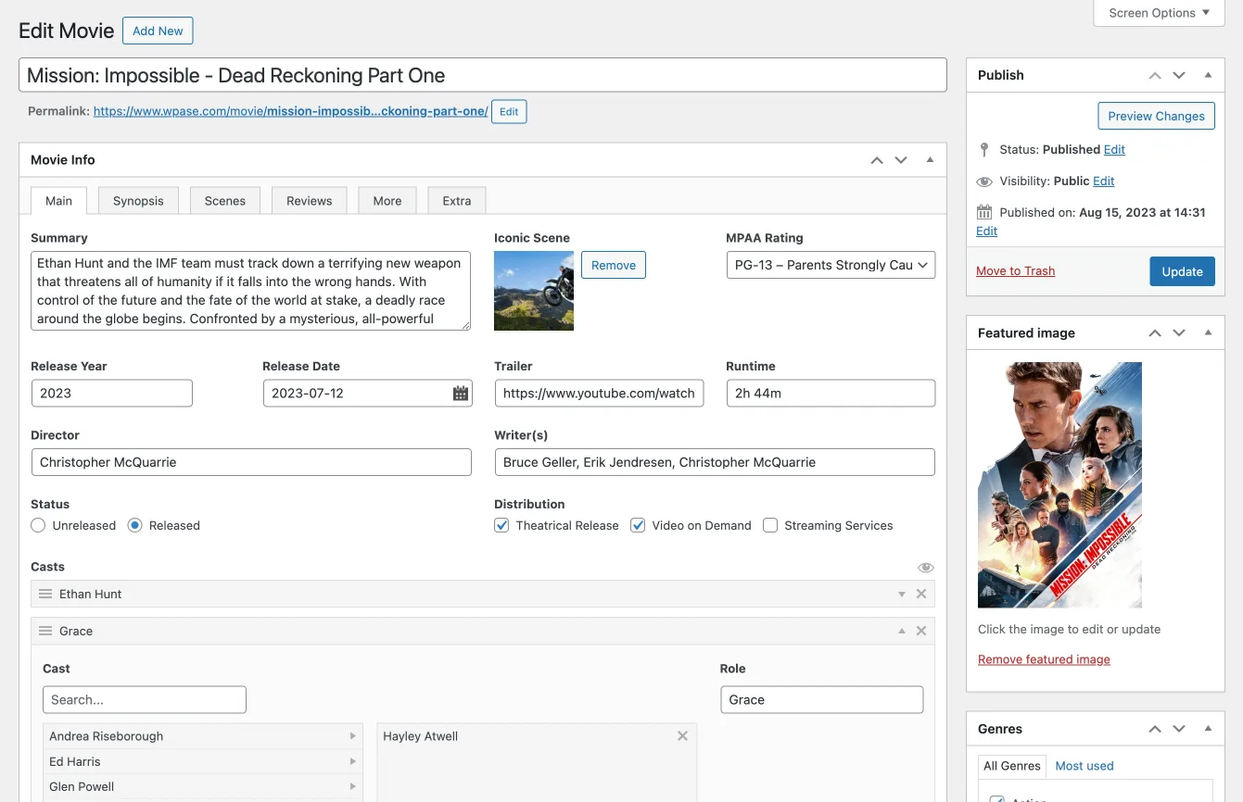
Task: Collapse the Grace cast row
Action: [x=902, y=631]
